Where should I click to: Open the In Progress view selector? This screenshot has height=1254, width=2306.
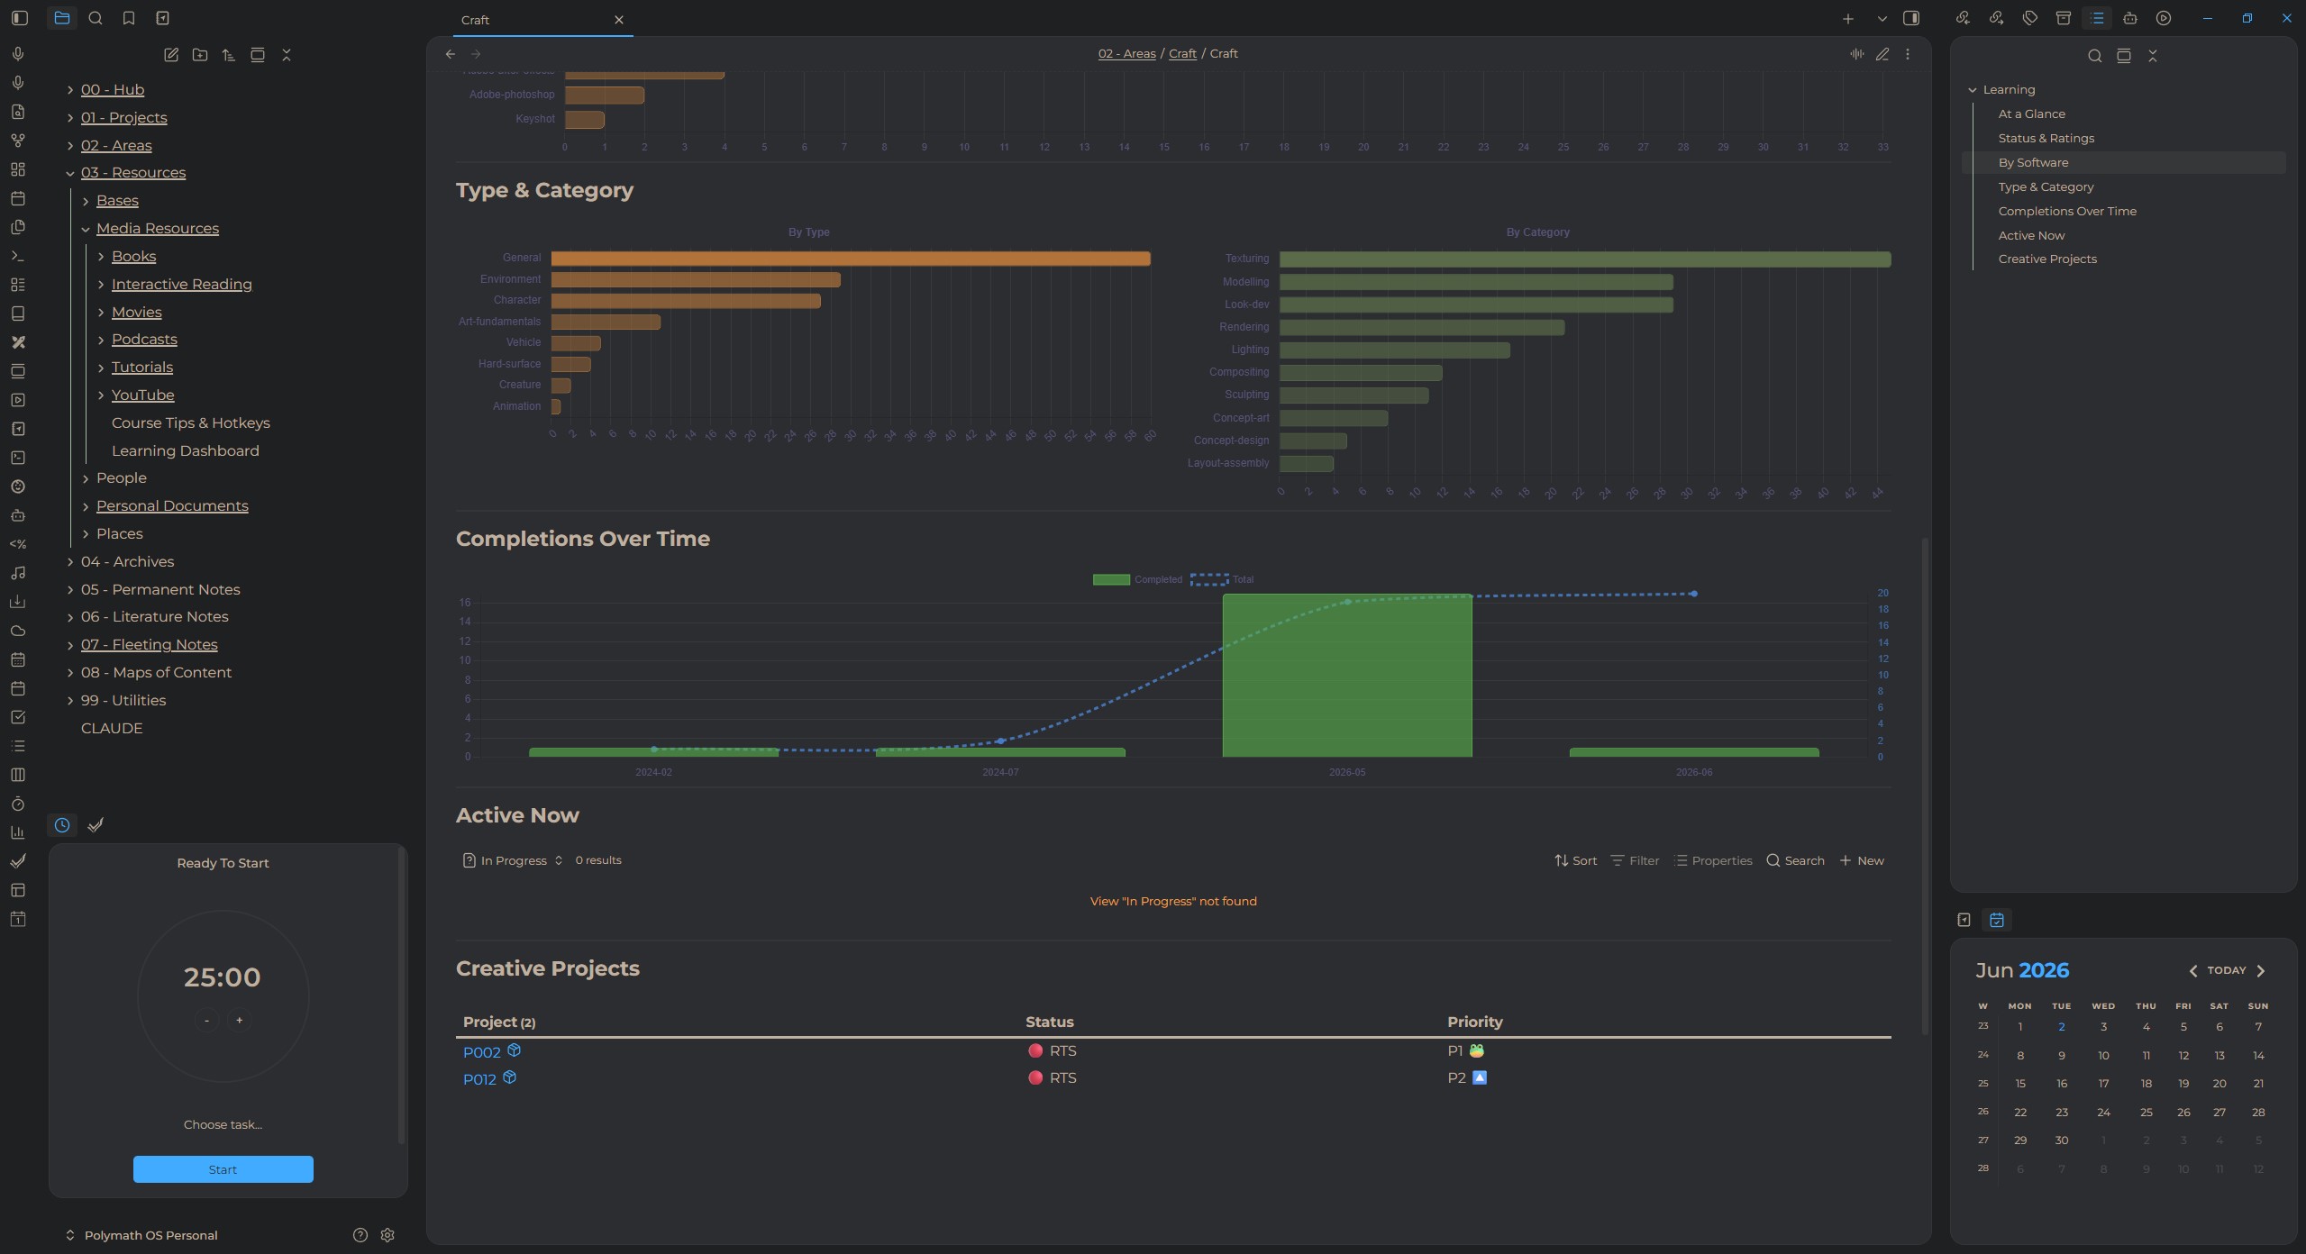point(513,860)
